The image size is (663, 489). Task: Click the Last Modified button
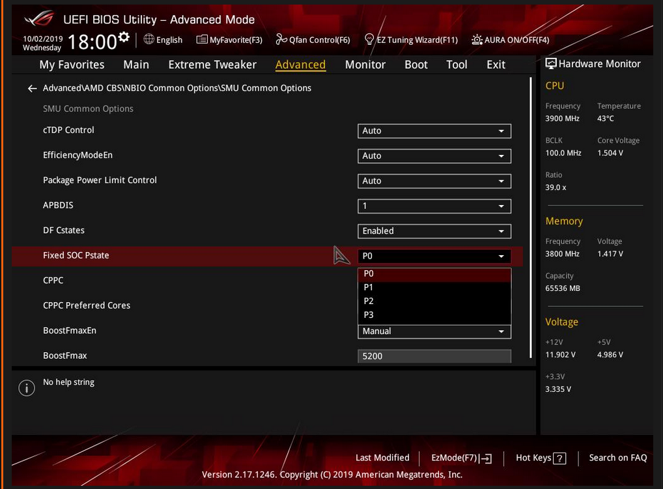point(382,458)
